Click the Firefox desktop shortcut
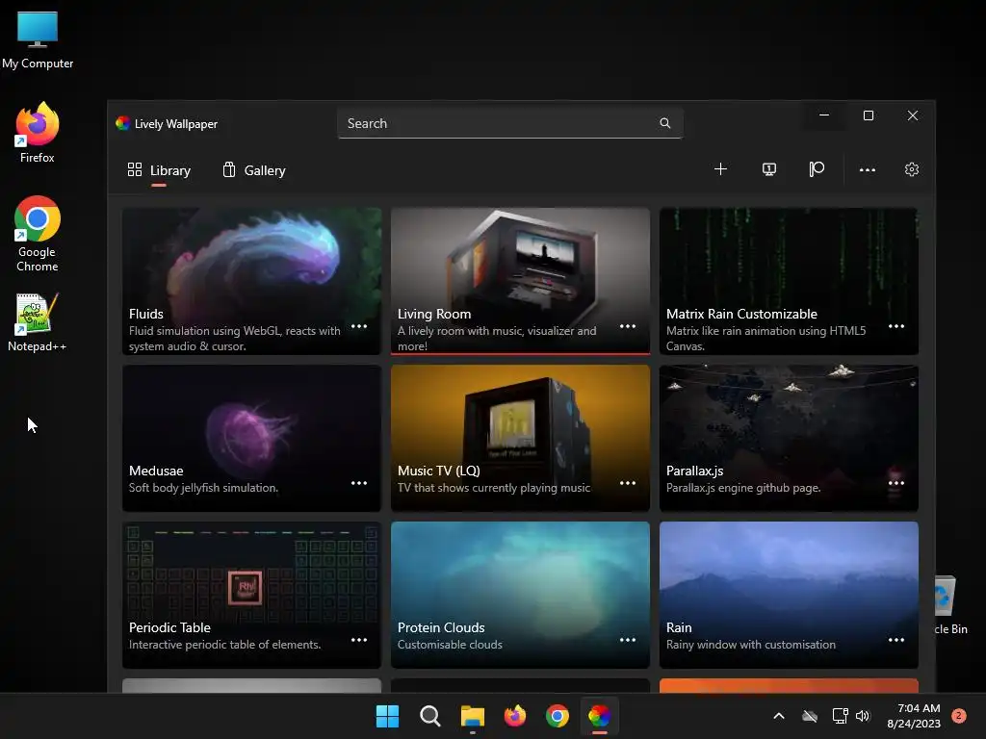The height and width of the screenshot is (739, 986). tap(38, 133)
